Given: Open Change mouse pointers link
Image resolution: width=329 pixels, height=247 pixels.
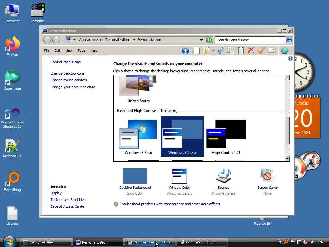Looking at the screenshot, I should (x=69, y=80).
